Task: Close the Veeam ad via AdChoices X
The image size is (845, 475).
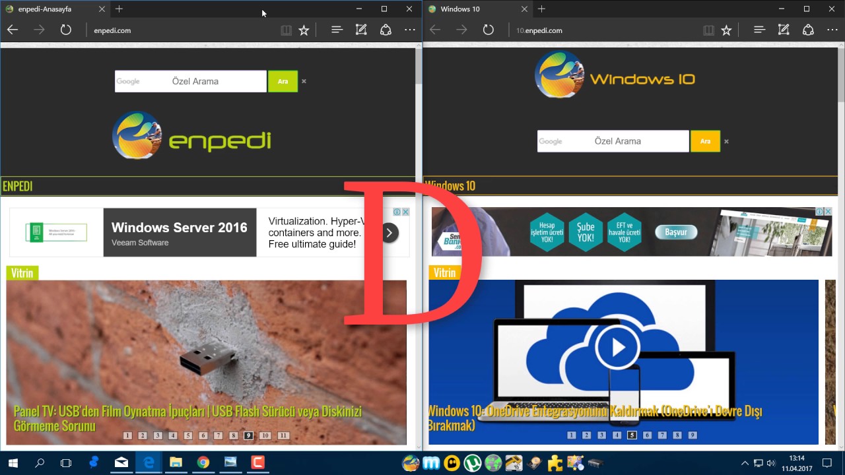Action: pyautogui.click(x=406, y=212)
